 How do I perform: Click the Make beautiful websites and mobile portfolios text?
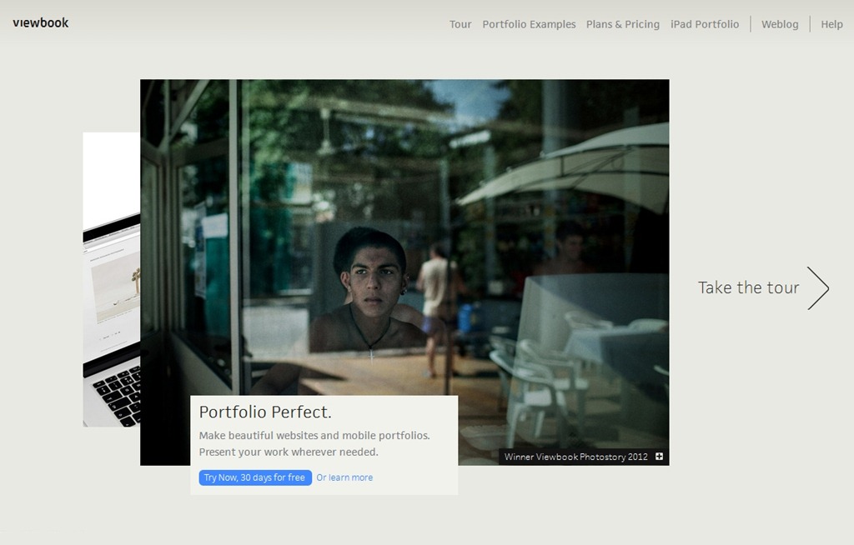click(314, 436)
